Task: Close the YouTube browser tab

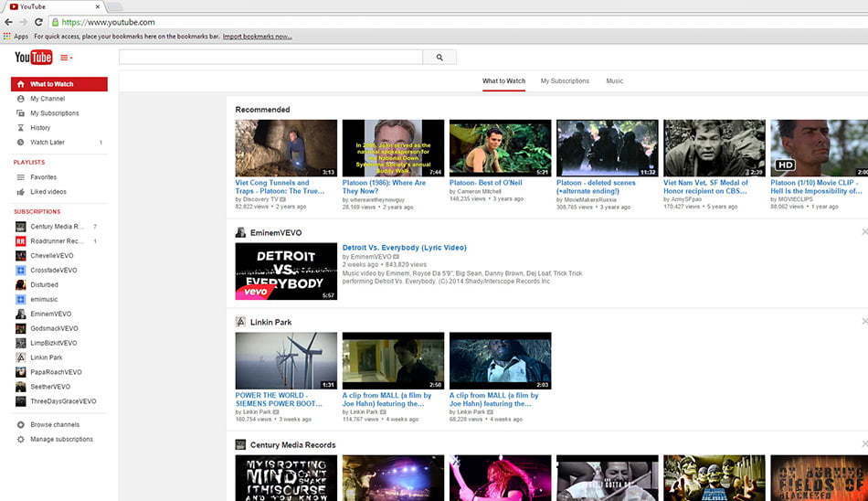Action: point(98,6)
